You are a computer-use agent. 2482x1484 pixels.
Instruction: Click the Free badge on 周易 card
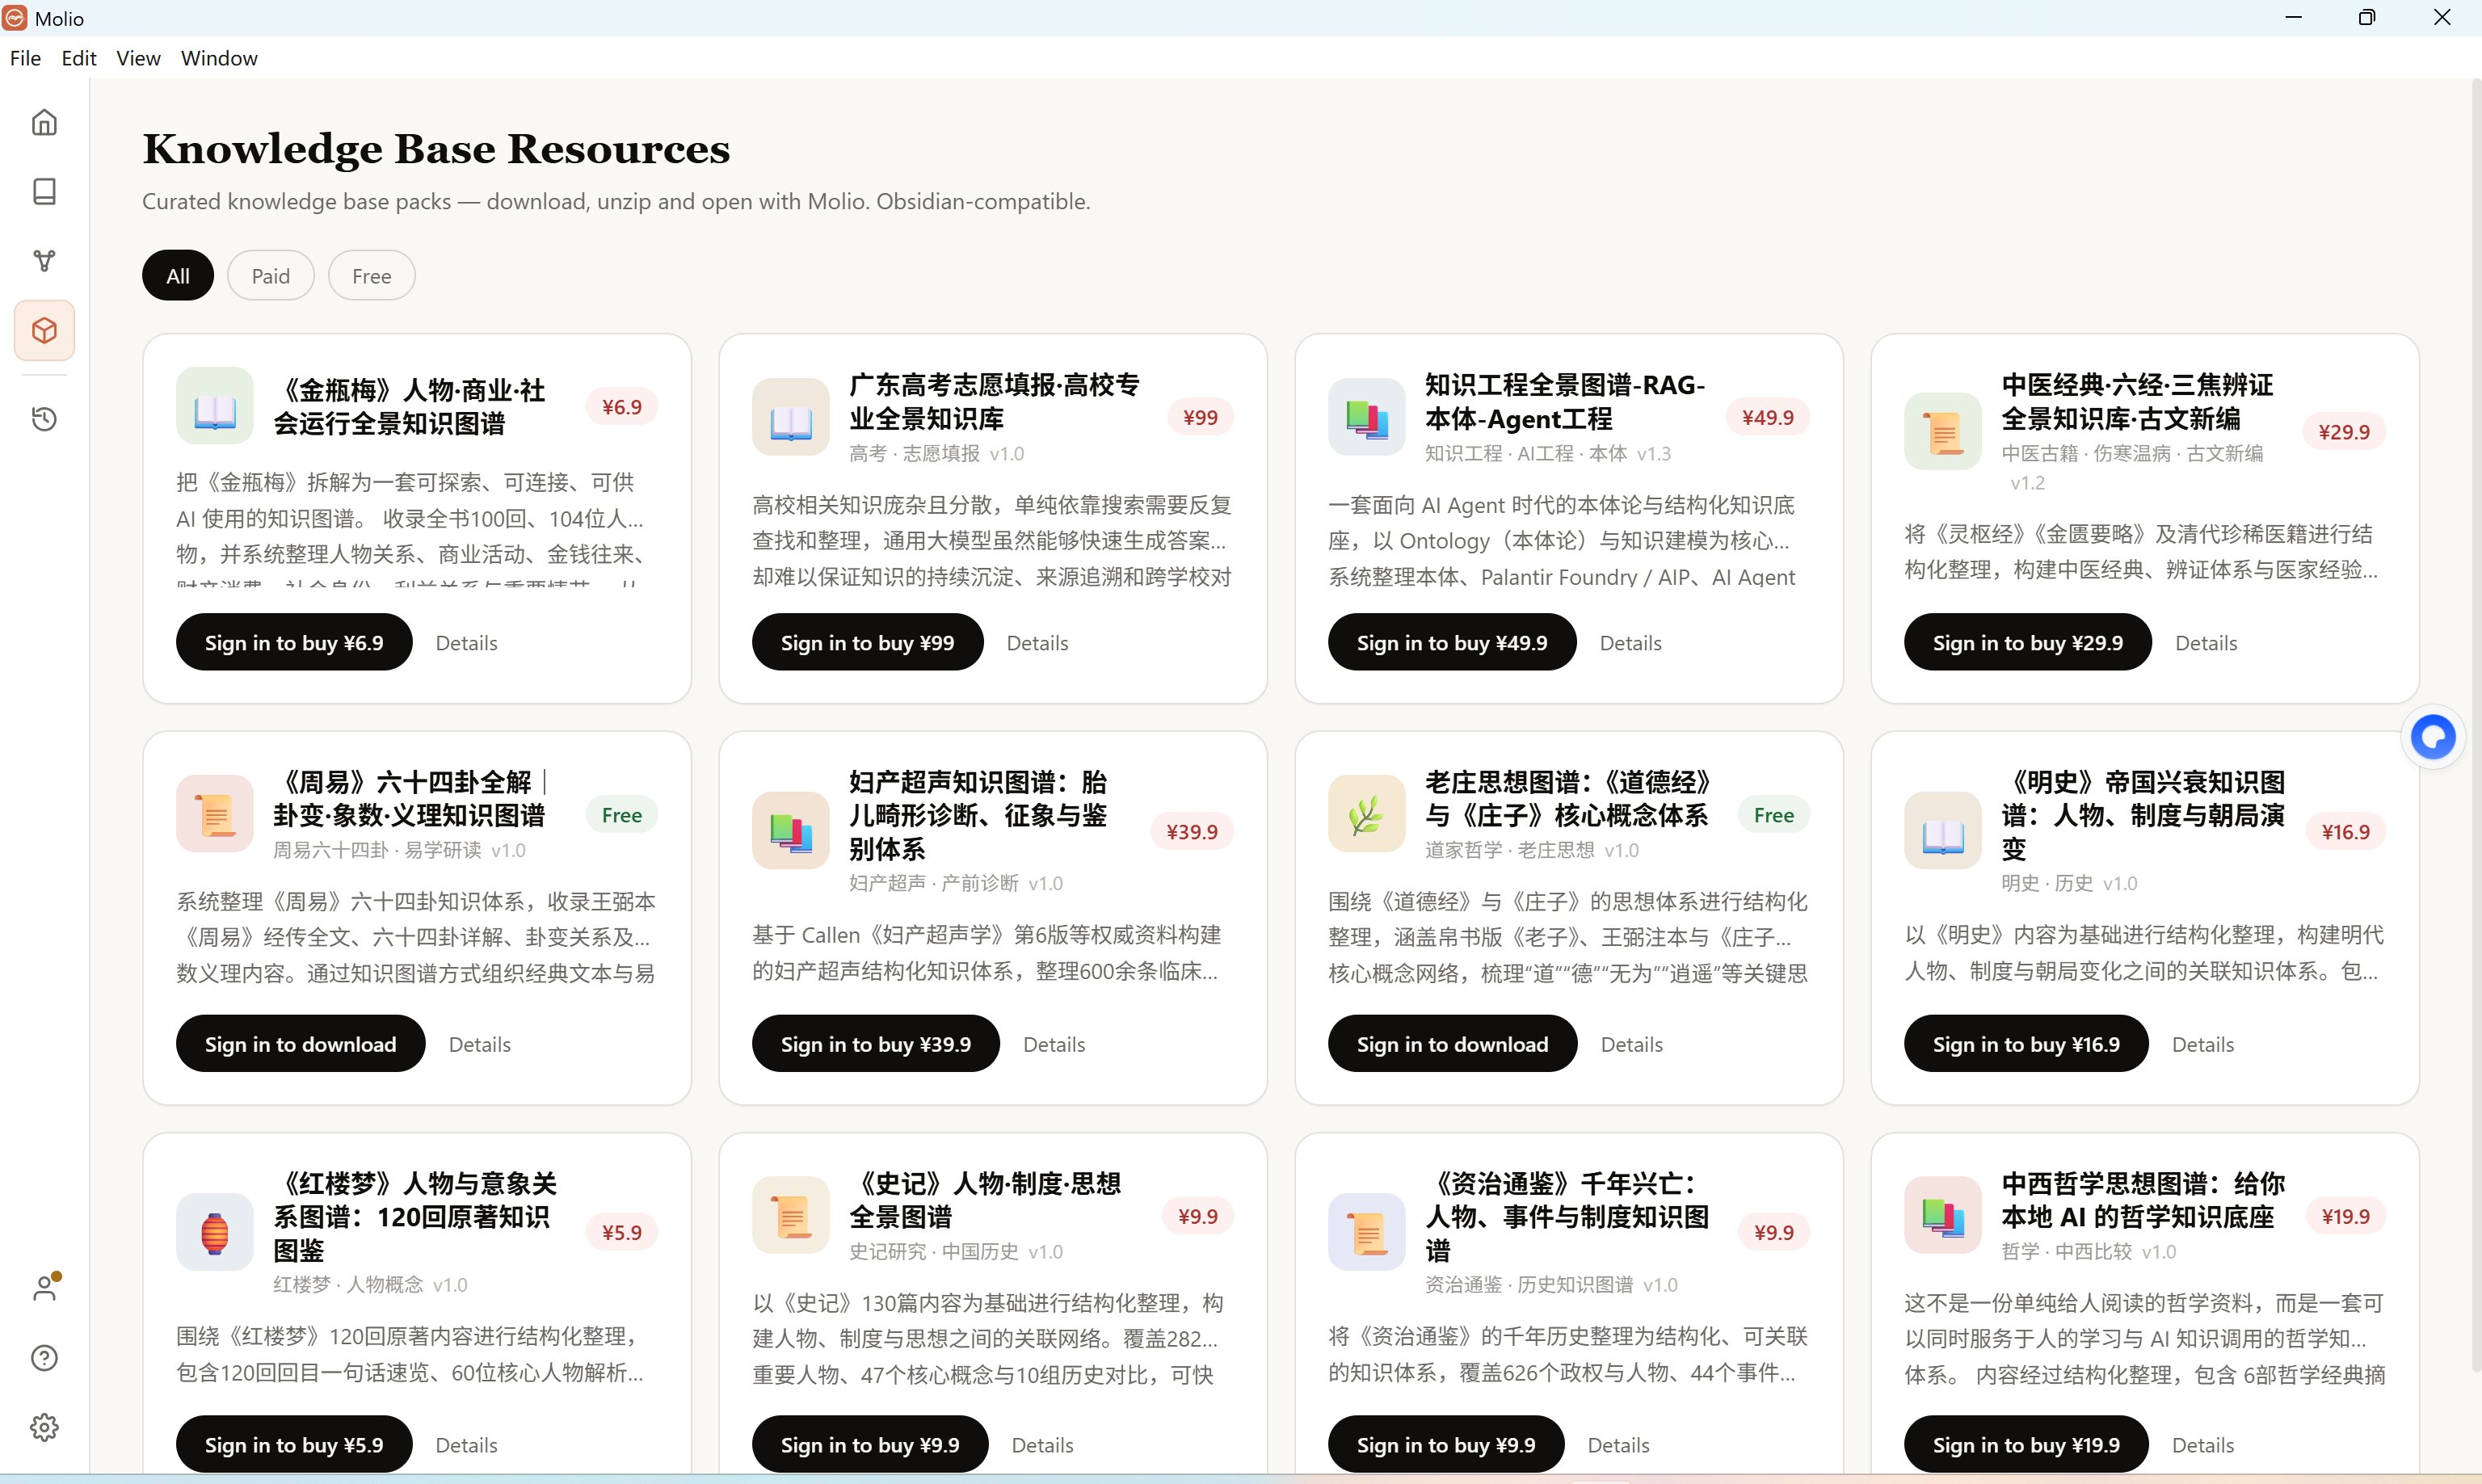tap(622, 815)
